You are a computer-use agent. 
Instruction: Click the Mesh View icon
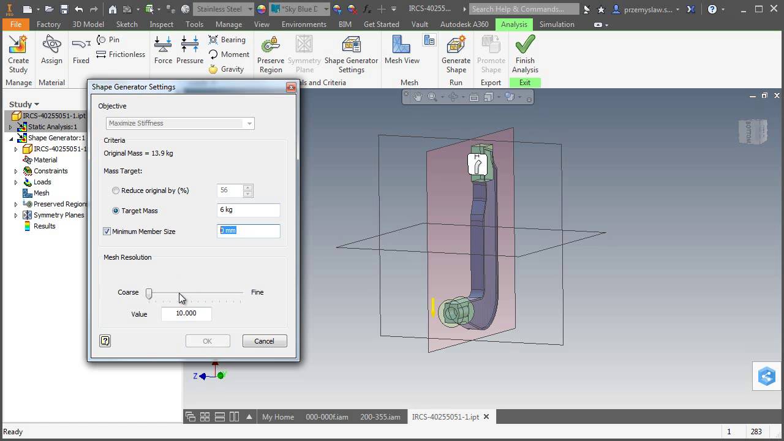pos(402,50)
